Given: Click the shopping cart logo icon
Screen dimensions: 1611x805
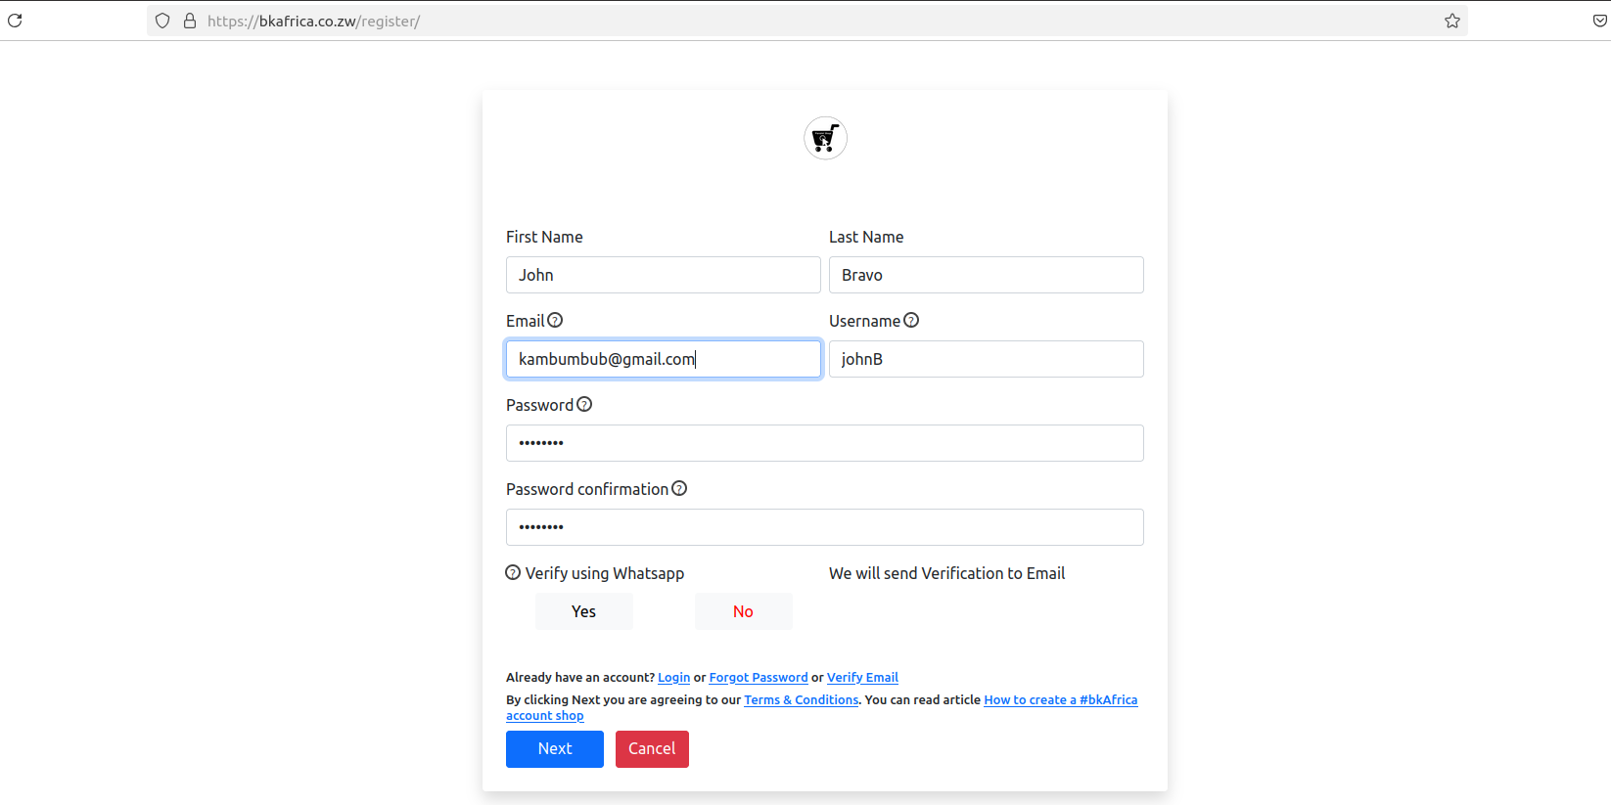Looking at the screenshot, I should tap(825, 138).
